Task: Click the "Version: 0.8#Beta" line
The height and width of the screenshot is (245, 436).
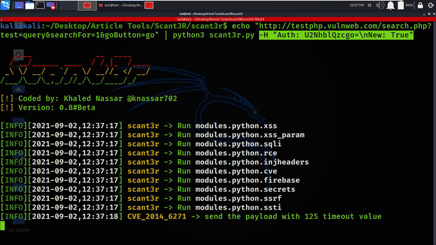Action: 57,108
